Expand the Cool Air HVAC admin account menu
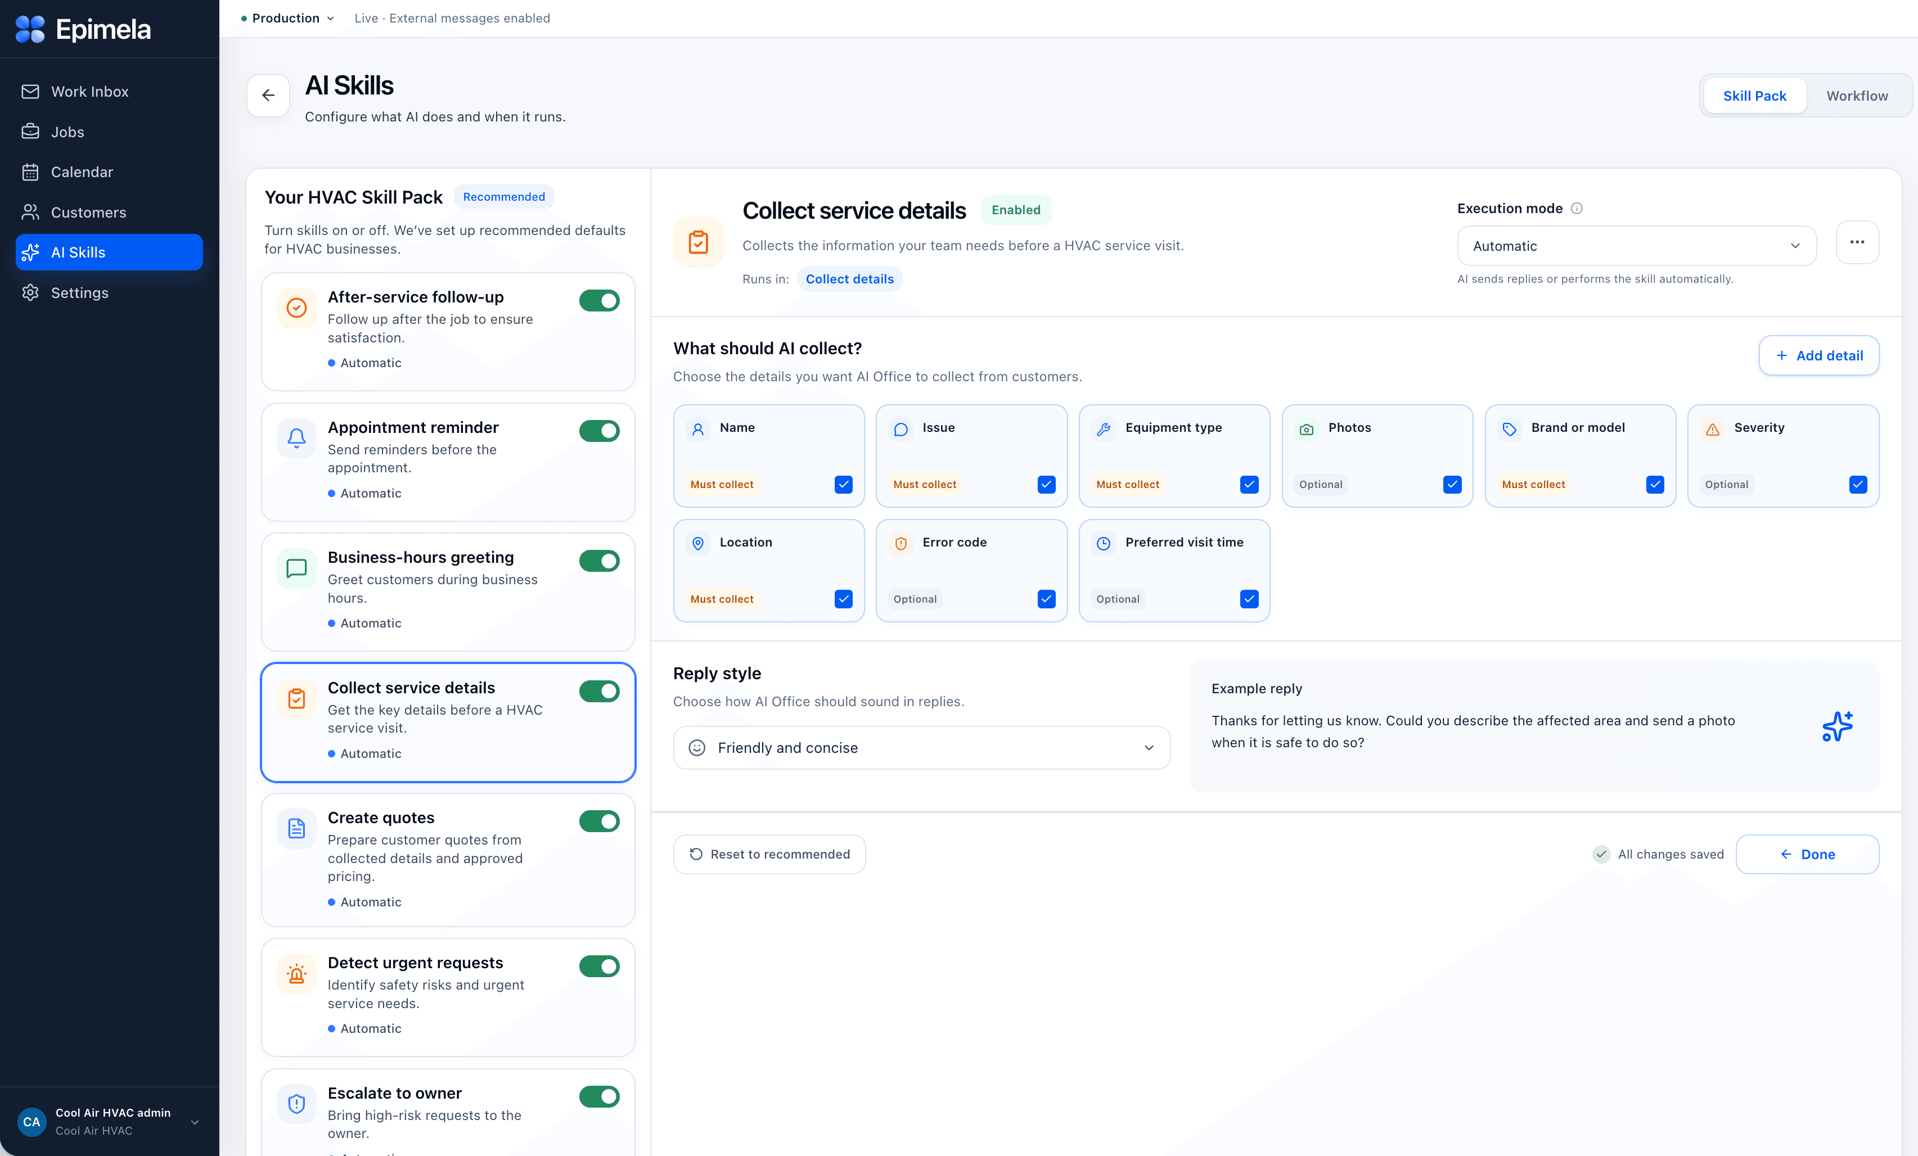Image resolution: width=1918 pixels, height=1156 pixels. point(109,1122)
